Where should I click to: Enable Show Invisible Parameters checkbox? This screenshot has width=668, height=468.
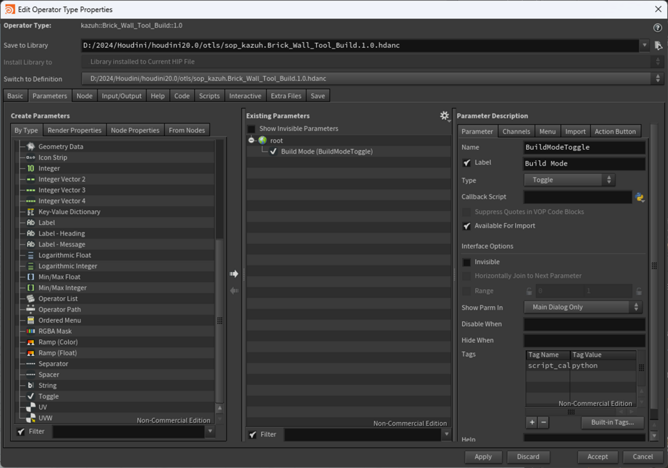(252, 129)
